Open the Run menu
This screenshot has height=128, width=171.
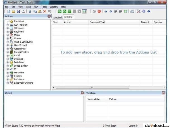coord(36,7)
